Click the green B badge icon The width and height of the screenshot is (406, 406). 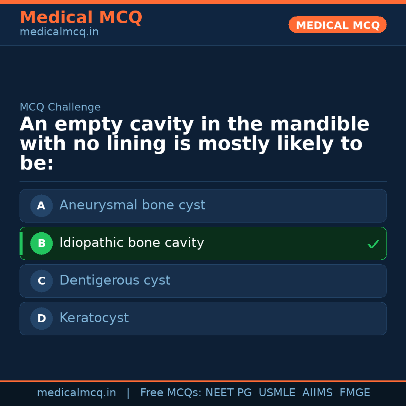coord(41,243)
